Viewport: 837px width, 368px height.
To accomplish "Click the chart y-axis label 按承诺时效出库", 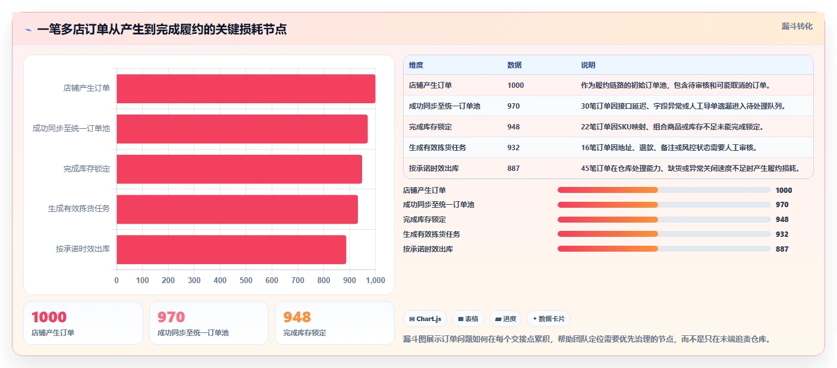I will [x=83, y=249].
